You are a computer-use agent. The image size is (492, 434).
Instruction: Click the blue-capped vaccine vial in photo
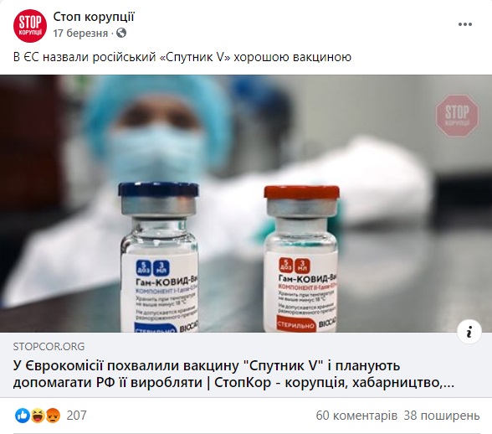pos(158,256)
